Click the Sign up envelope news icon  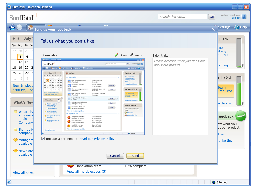pos(15,130)
